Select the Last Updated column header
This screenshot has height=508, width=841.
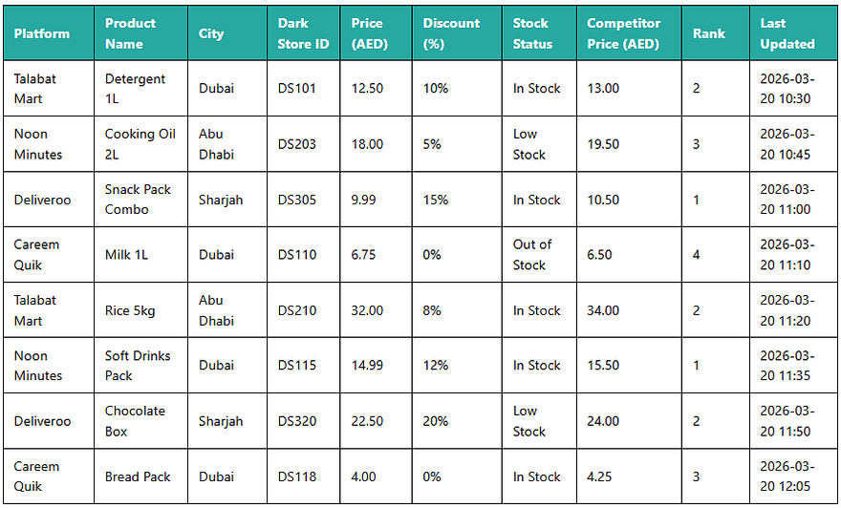pyautogui.click(x=793, y=33)
